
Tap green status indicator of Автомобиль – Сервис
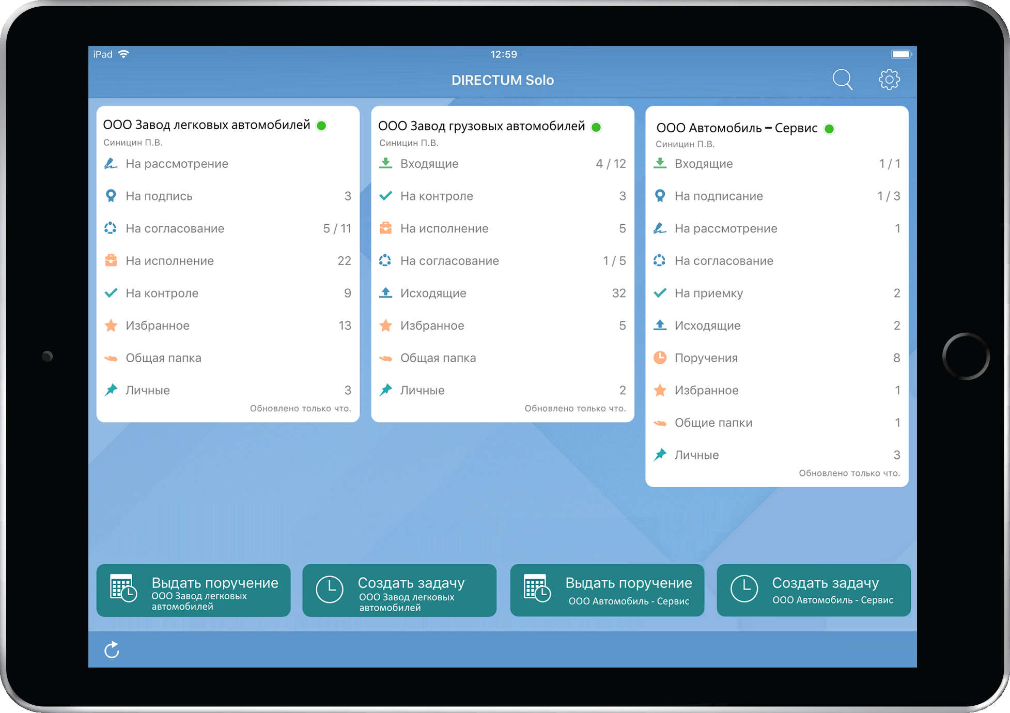tap(829, 129)
